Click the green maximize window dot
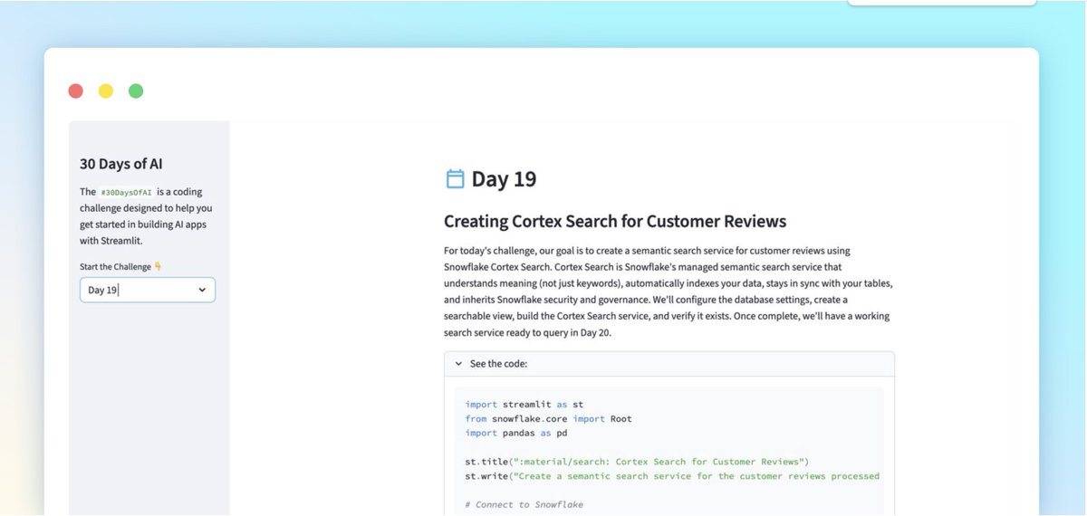The height and width of the screenshot is (516, 1087). click(136, 91)
